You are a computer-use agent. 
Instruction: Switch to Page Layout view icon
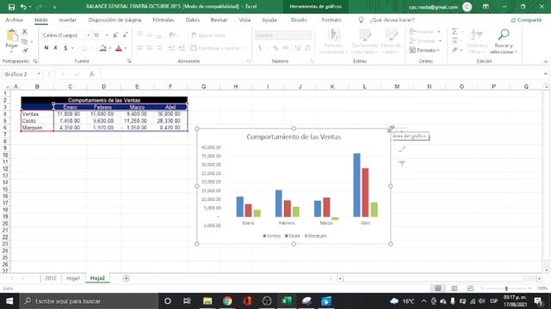(454, 288)
